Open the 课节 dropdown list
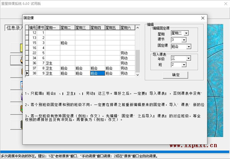The height and width of the screenshot is (159, 230). [186, 40]
